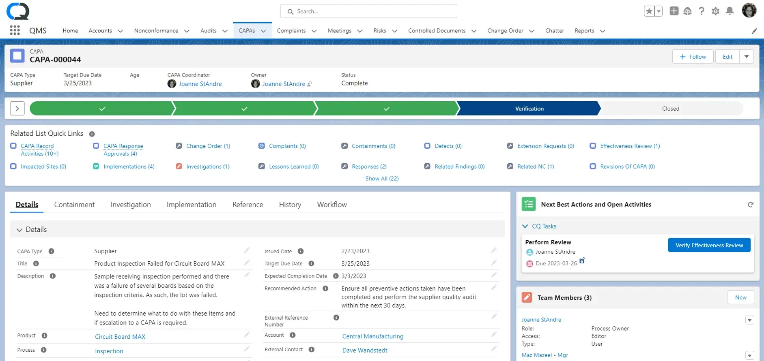Open the Workflow tab

pos(332,205)
